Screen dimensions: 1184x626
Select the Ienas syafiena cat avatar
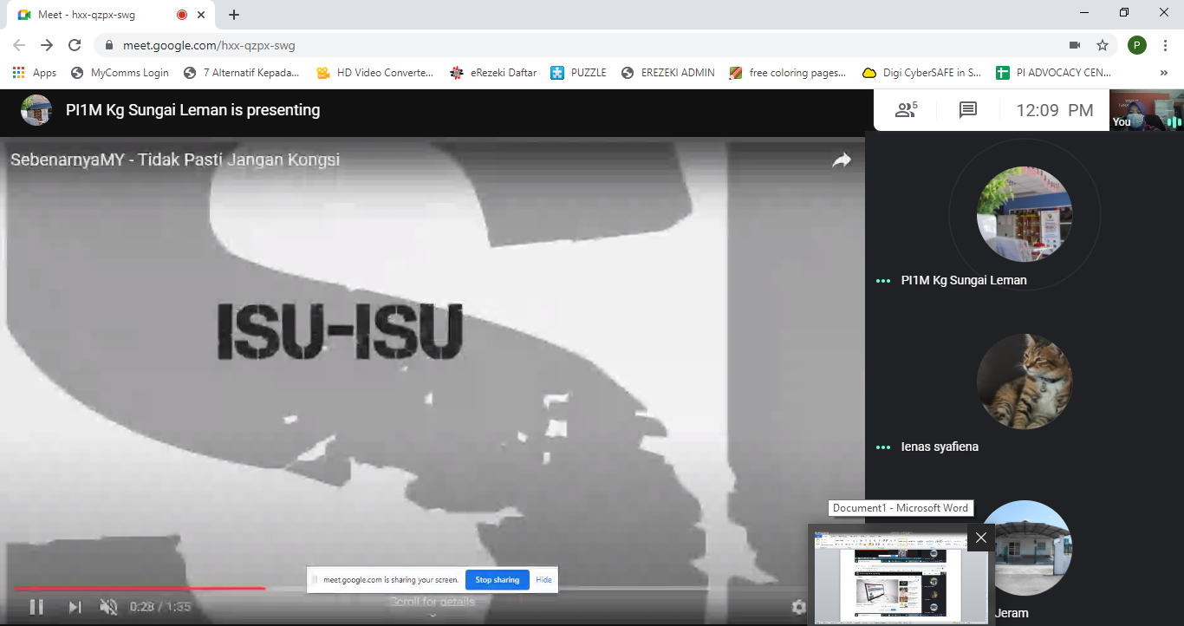(x=1025, y=381)
